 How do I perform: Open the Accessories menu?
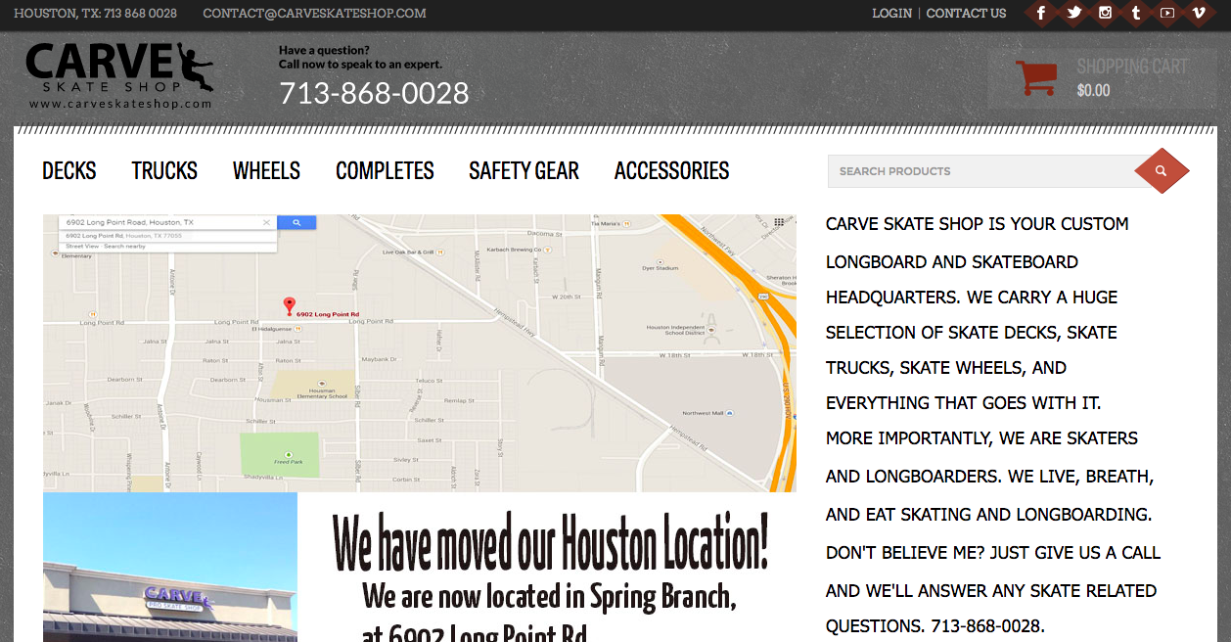(x=671, y=171)
